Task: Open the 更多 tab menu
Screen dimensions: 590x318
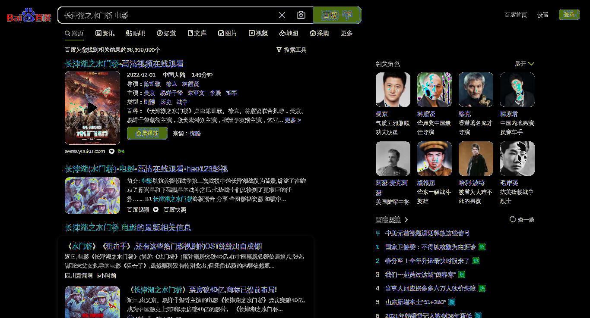Action: tap(346, 33)
